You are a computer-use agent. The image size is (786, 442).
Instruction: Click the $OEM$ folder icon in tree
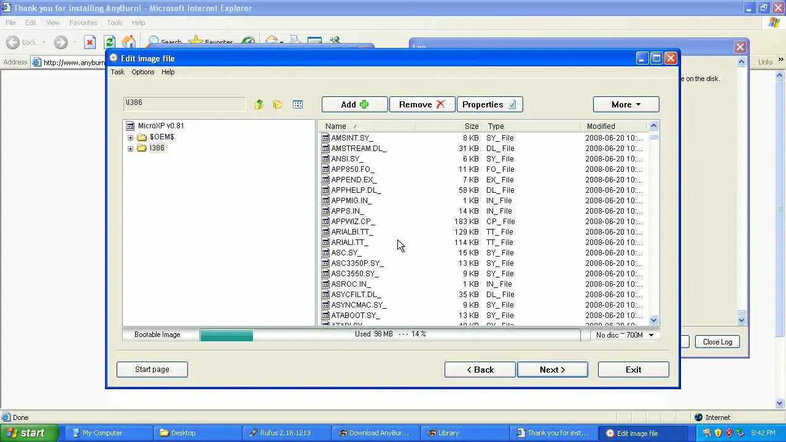pyautogui.click(x=142, y=137)
